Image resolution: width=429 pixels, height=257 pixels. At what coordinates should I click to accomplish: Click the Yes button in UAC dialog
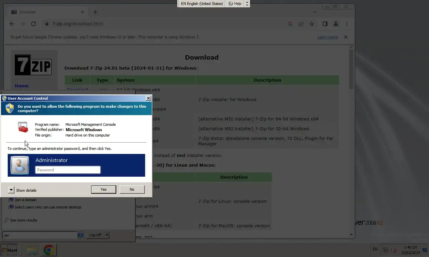point(104,189)
